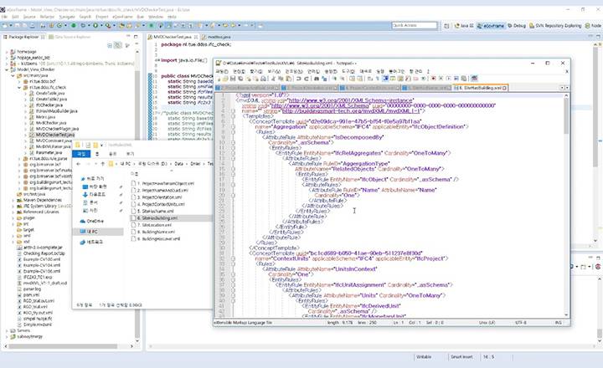The width and height of the screenshot is (603, 368).
Task: Switch to the Debug perspective
Action: (x=517, y=25)
